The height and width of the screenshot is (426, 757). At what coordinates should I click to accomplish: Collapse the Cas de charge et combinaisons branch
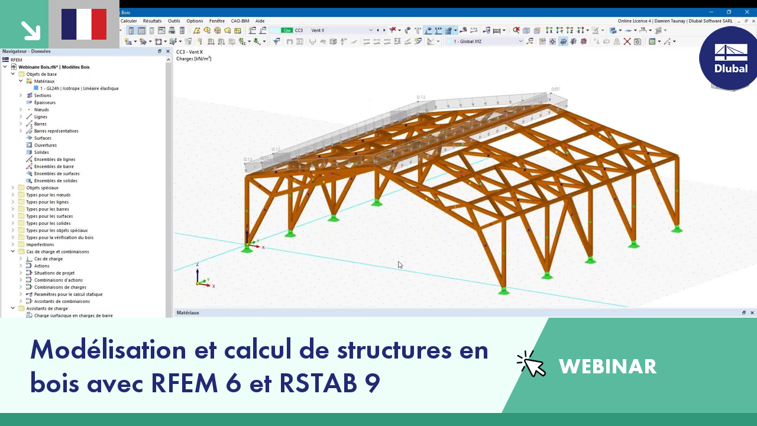click(x=13, y=251)
